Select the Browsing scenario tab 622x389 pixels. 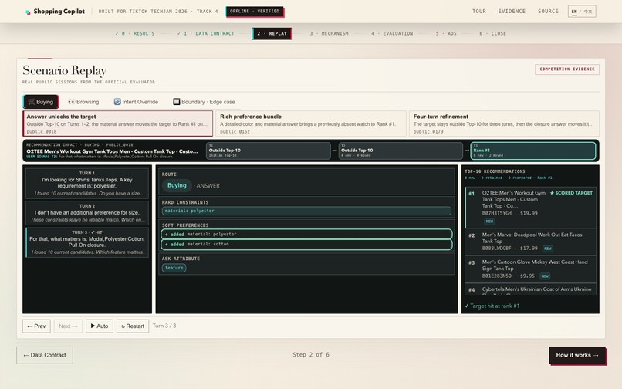tap(83, 102)
